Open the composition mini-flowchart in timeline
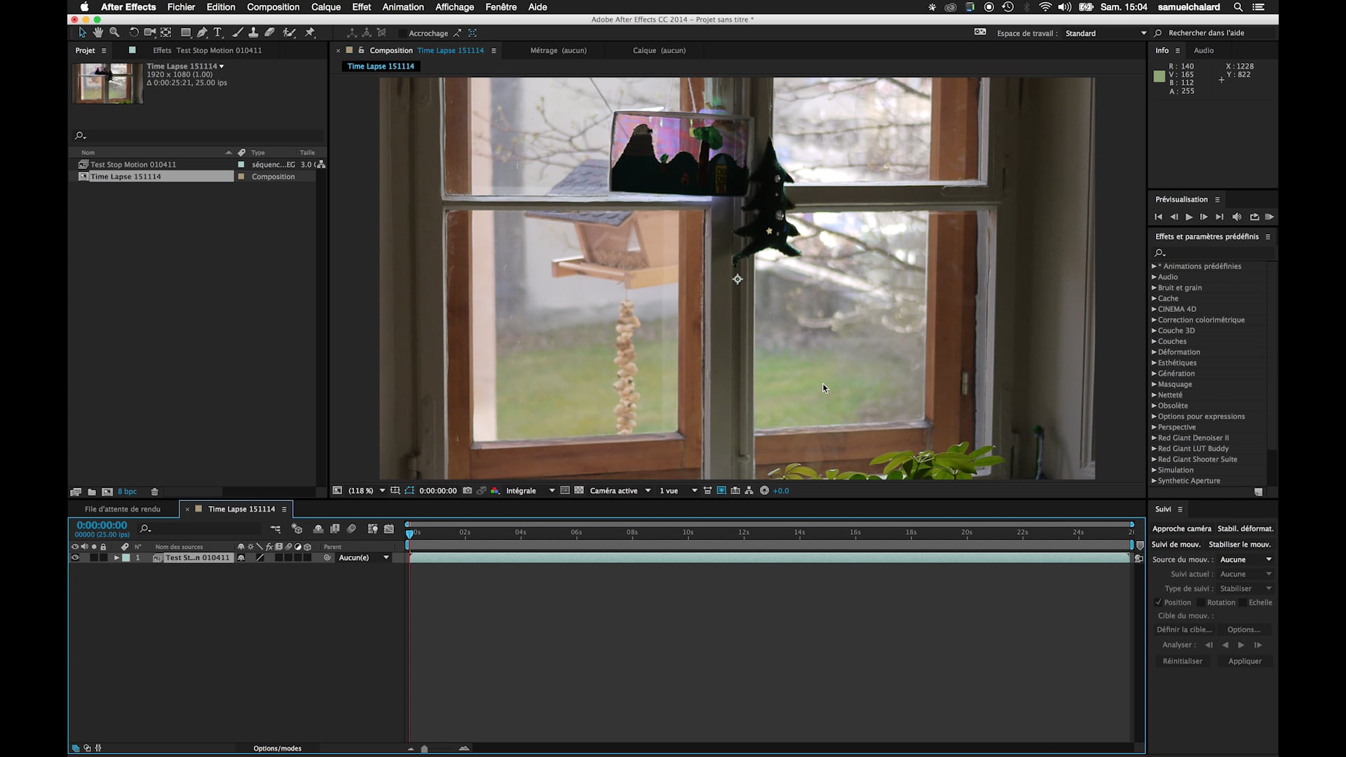The image size is (1346, 757). click(276, 529)
